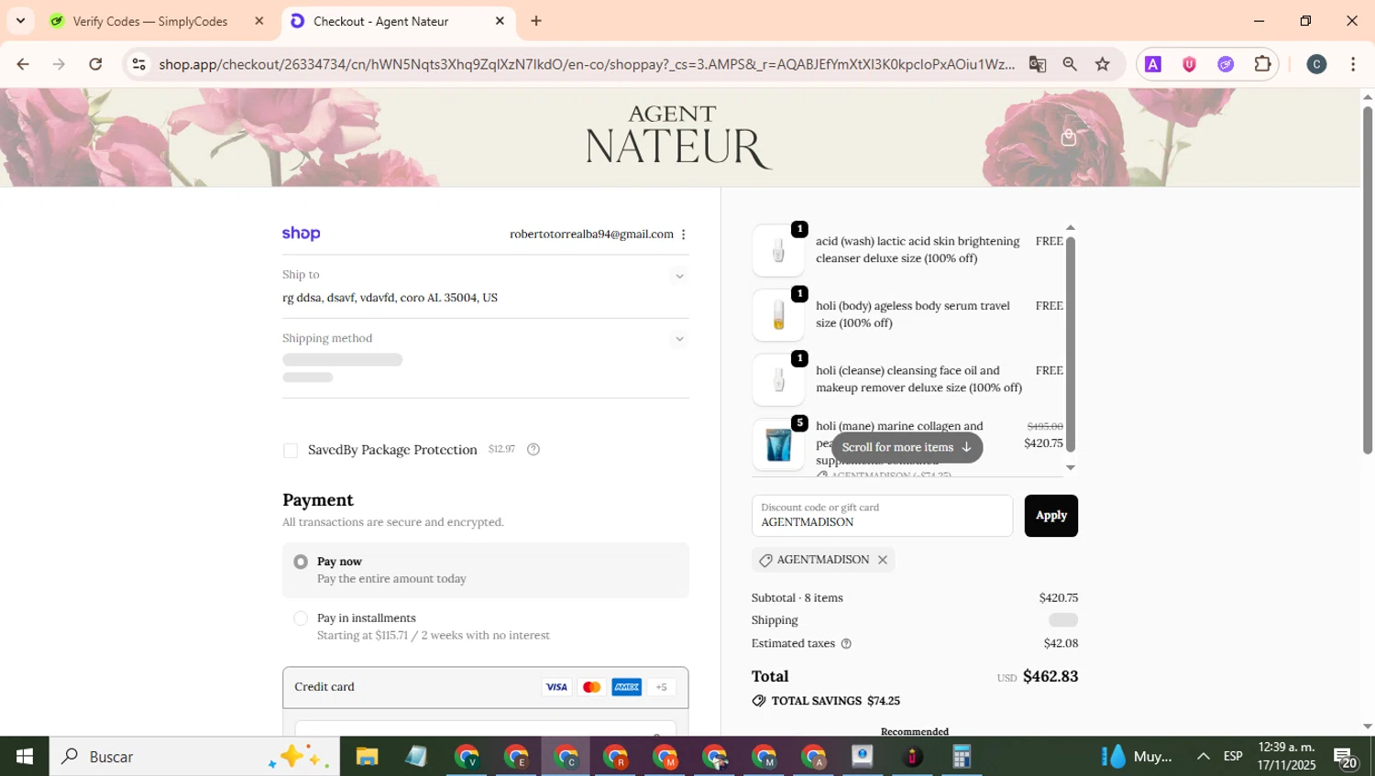Expand the Ship to section
Image resolution: width=1375 pixels, height=776 pixels.
(679, 276)
